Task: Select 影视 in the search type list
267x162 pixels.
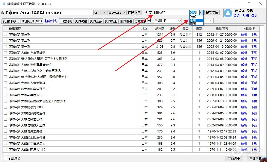Action: [x=193, y=24]
